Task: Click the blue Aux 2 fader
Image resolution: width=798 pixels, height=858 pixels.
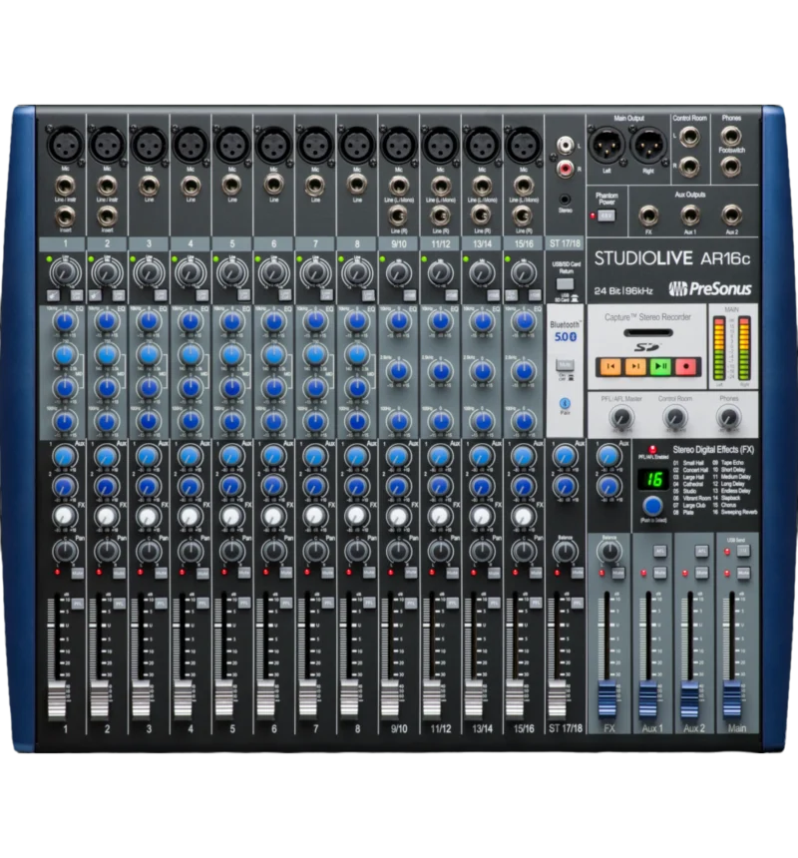Action: tap(690, 699)
